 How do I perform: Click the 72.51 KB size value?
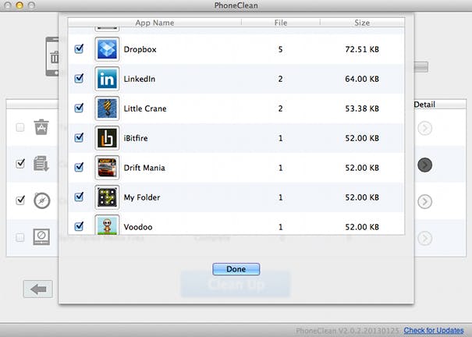362,49
